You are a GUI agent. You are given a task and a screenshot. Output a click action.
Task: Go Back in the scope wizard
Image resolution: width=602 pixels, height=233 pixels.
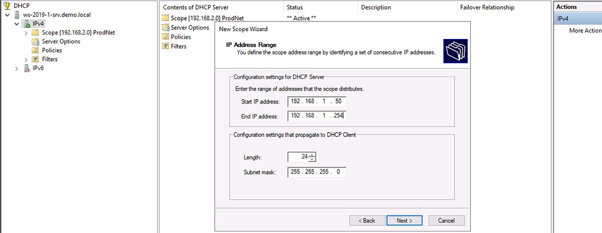366,220
